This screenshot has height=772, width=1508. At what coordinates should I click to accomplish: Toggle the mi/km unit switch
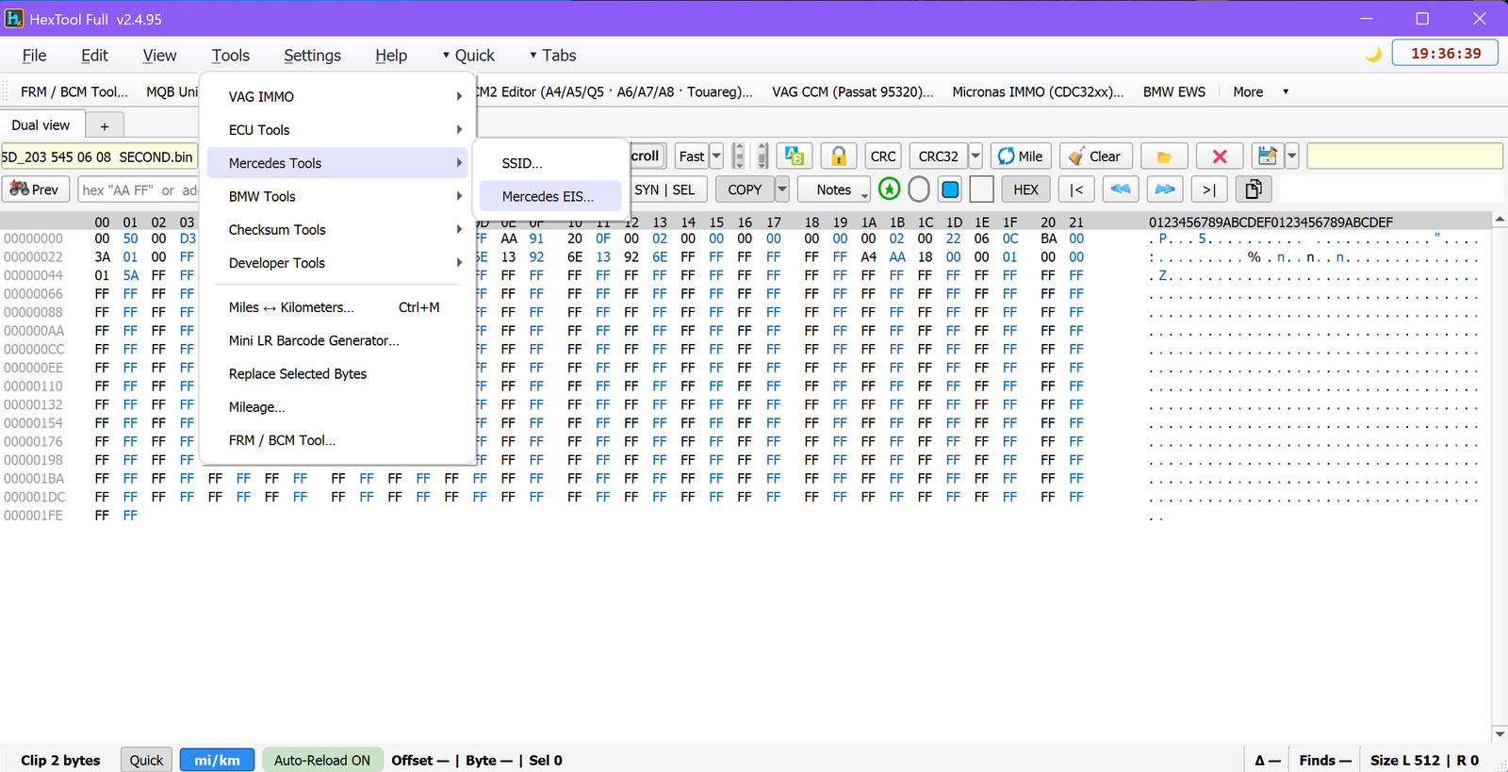[x=217, y=760]
